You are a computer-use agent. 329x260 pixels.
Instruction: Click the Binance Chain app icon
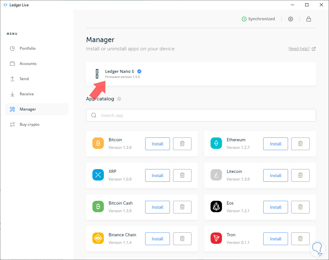click(98, 238)
